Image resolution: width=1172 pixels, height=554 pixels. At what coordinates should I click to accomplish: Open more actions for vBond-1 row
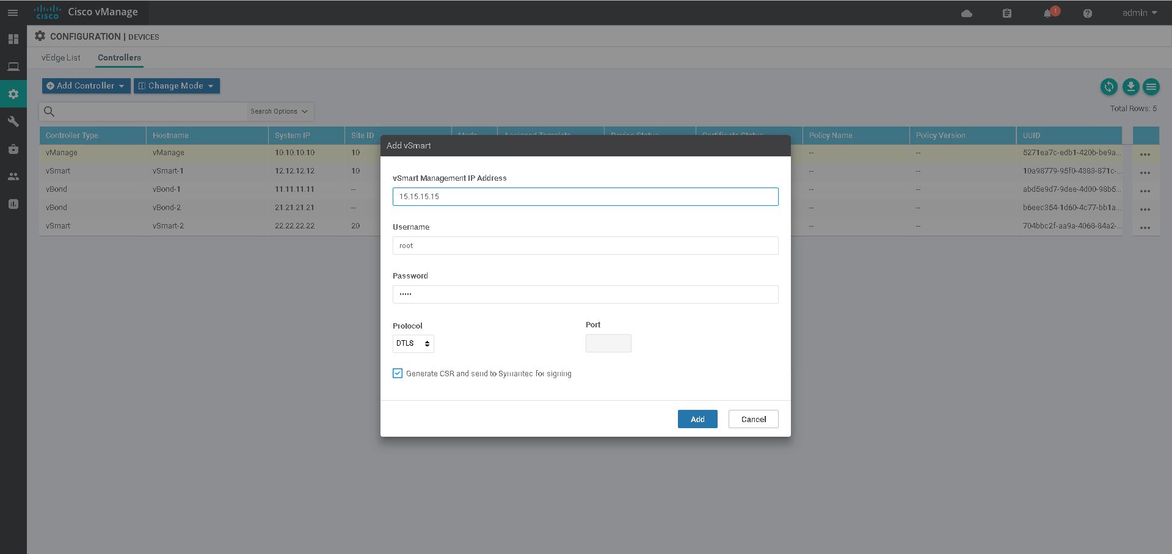click(1145, 191)
